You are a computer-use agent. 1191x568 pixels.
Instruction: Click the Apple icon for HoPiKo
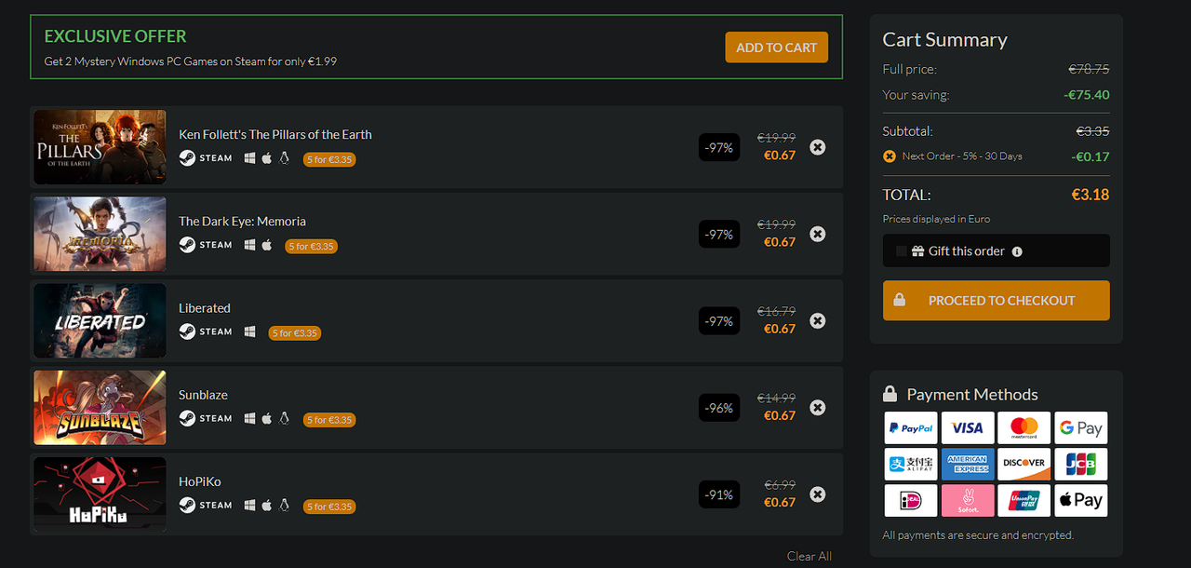(x=267, y=505)
